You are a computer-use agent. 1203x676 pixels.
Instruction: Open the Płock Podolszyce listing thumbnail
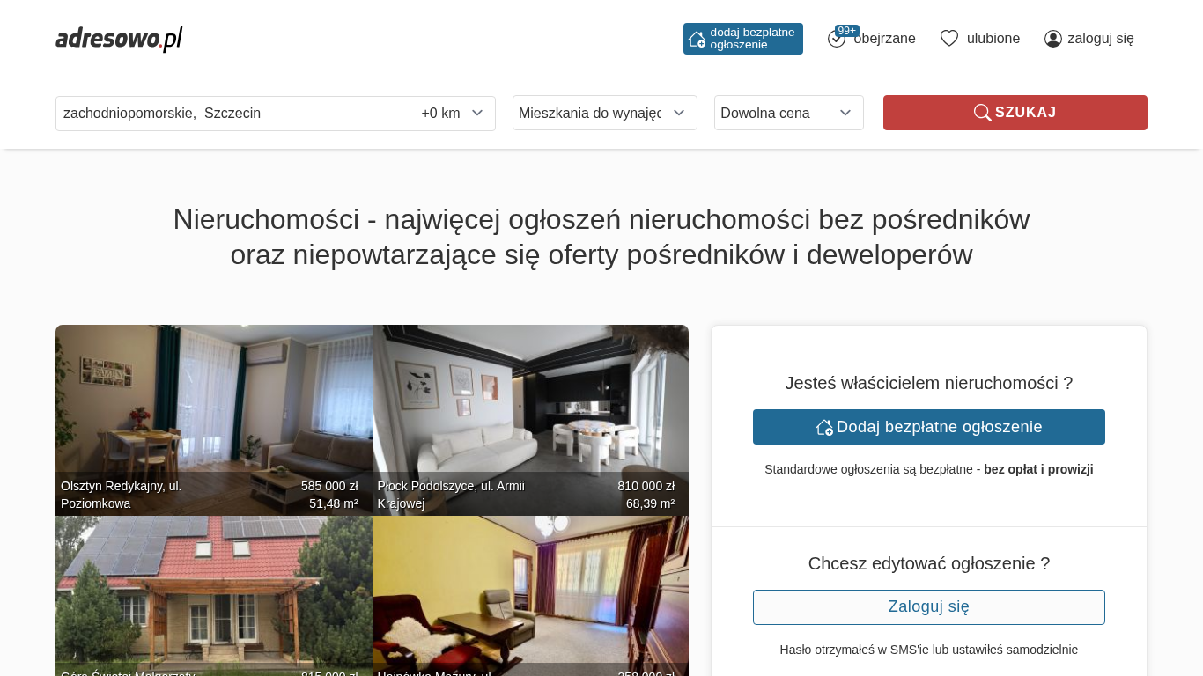[530, 420]
